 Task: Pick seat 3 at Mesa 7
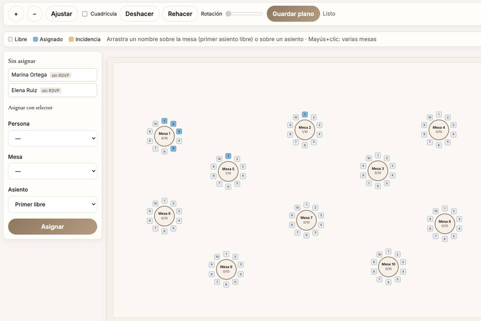pyautogui.click(x=321, y=215)
